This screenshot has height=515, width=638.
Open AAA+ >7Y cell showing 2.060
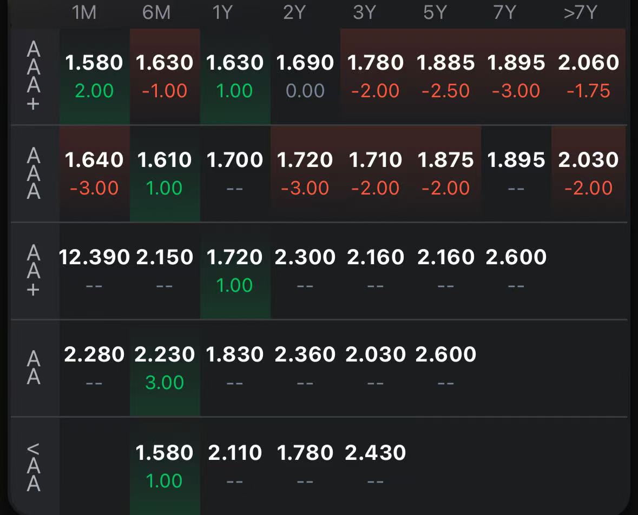click(588, 76)
